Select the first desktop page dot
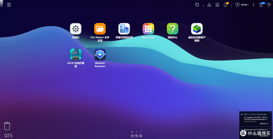 point(132,132)
